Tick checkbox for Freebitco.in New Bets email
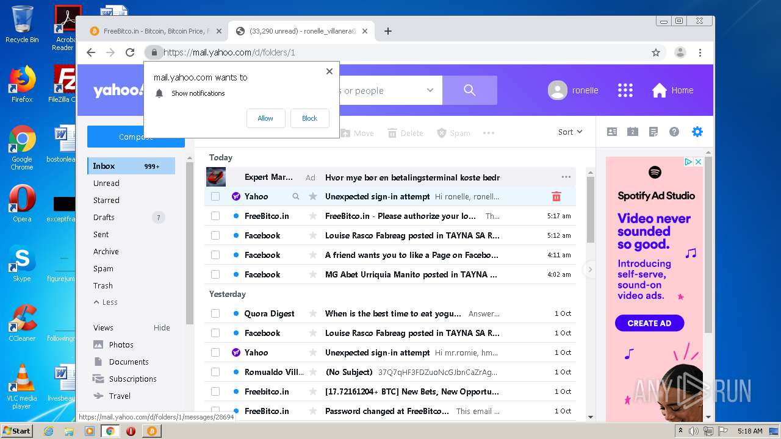The width and height of the screenshot is (781, 439). coord(215,391)
